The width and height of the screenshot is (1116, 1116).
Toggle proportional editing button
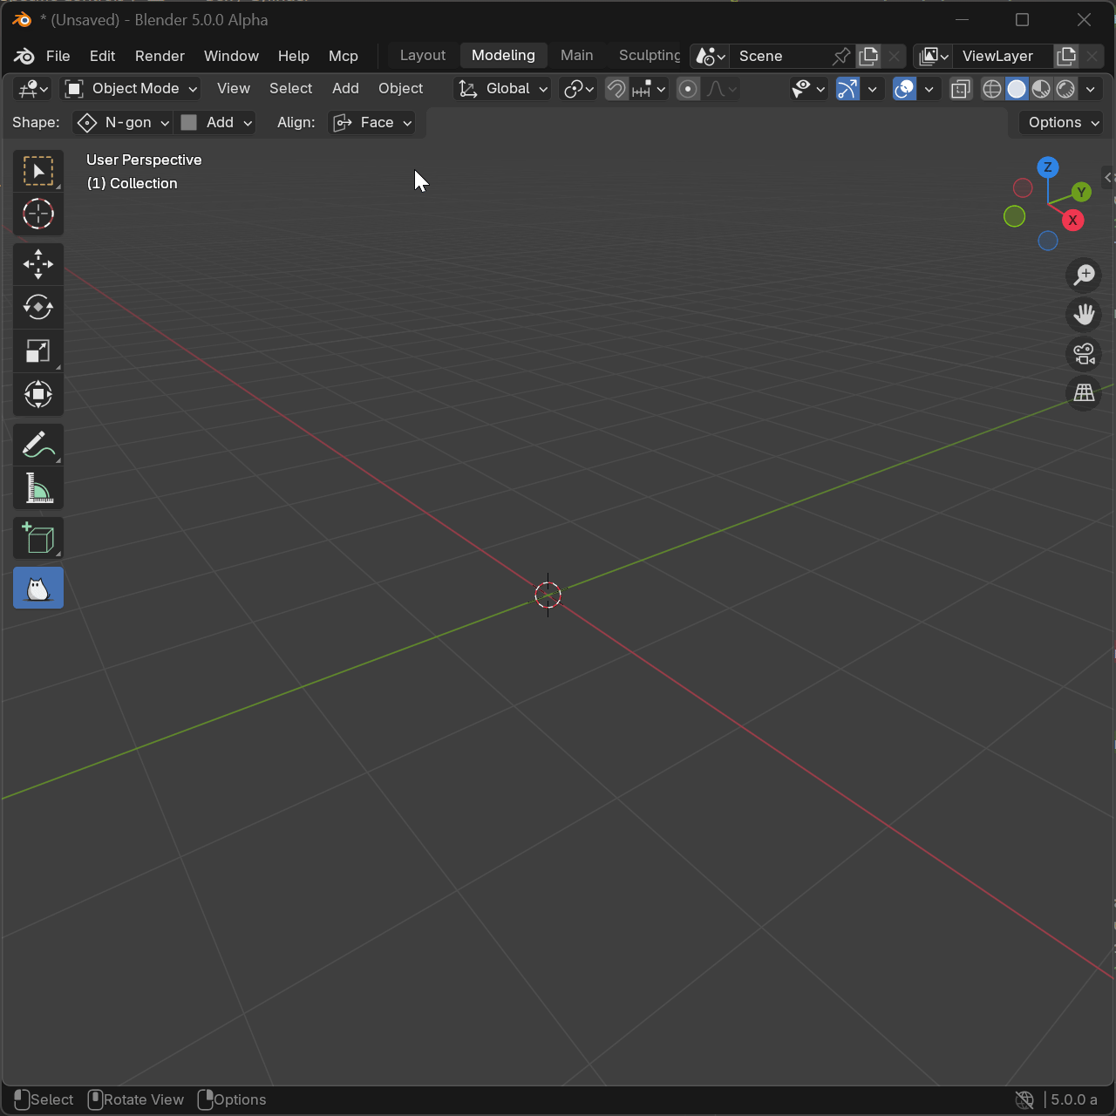tap(688, 89)
